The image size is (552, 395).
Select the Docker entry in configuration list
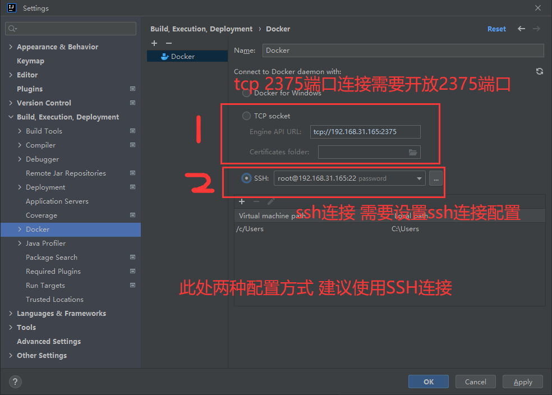pos(187,56)
